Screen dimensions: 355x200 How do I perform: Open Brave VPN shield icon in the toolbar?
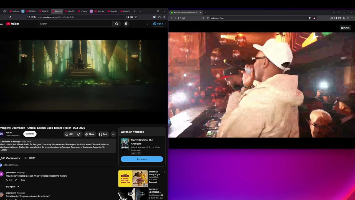pyautogui.click(x=348, y=18)
